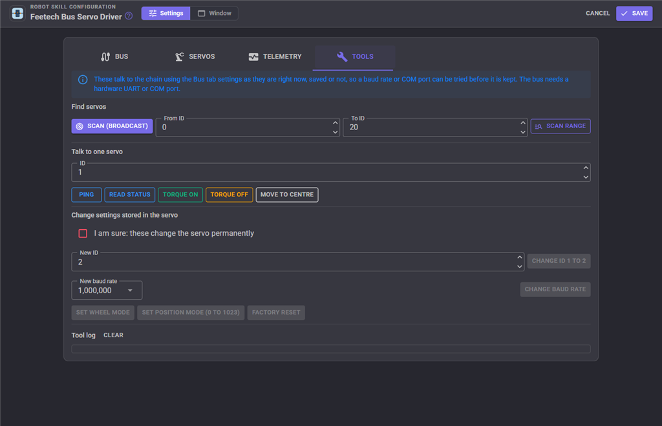Scan the selected ID range
662x426 pixels.
point(561,126)
